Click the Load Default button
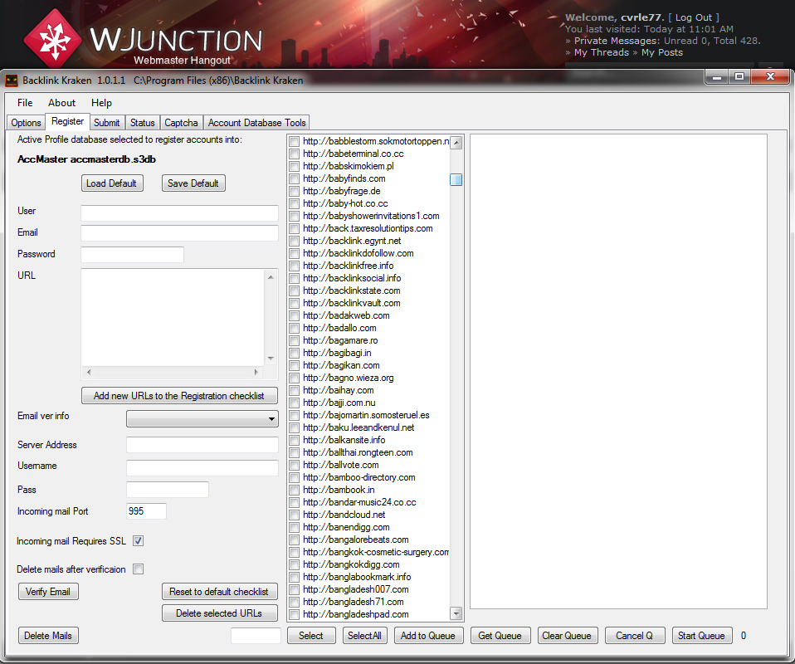Viewport: 795px width, 664px height. 111,183
